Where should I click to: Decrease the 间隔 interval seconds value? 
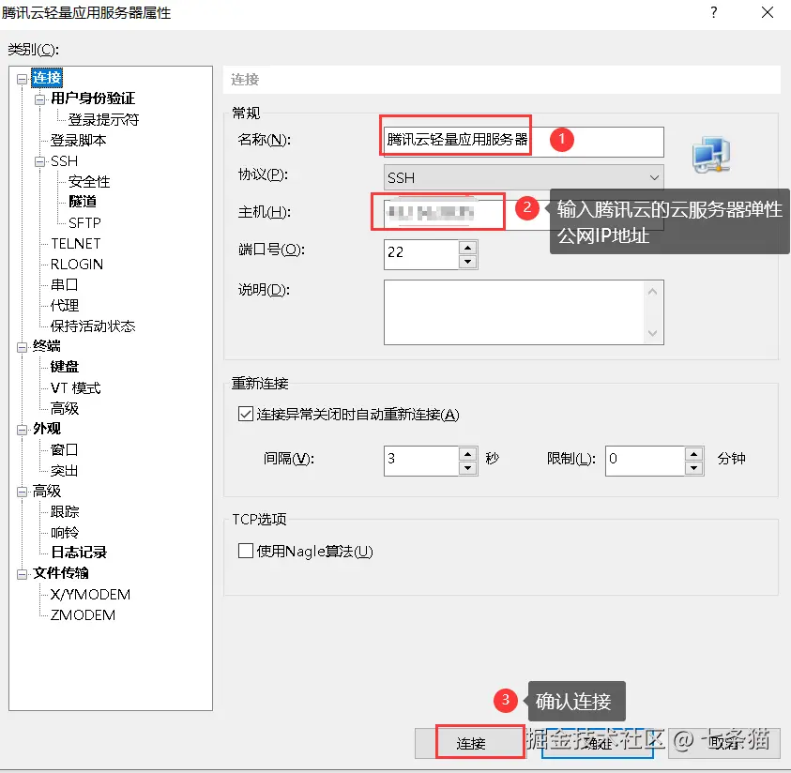pyautogui.click(x=467, y=468)
